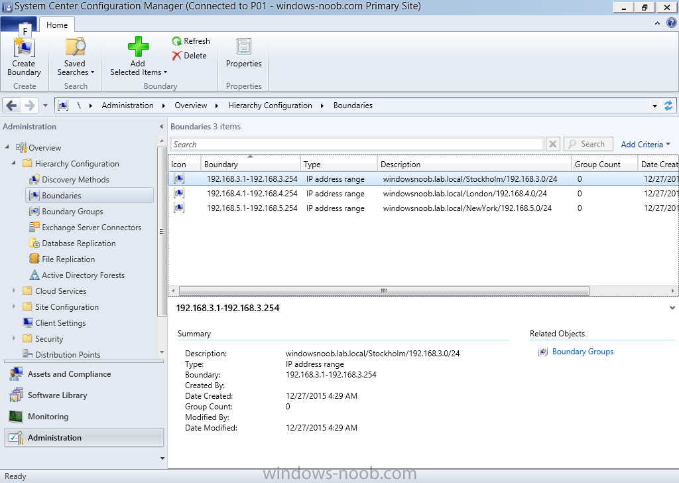Switch to Software Library workspace
Screen dimensions: 679x483
84,395
